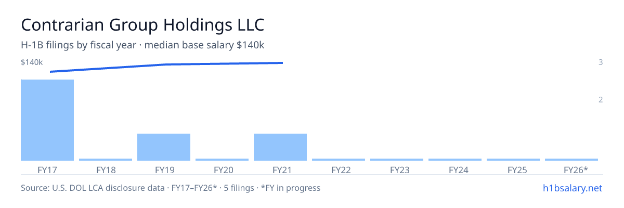Click the $140k axis label
The image size is (624, 208).
32,62
